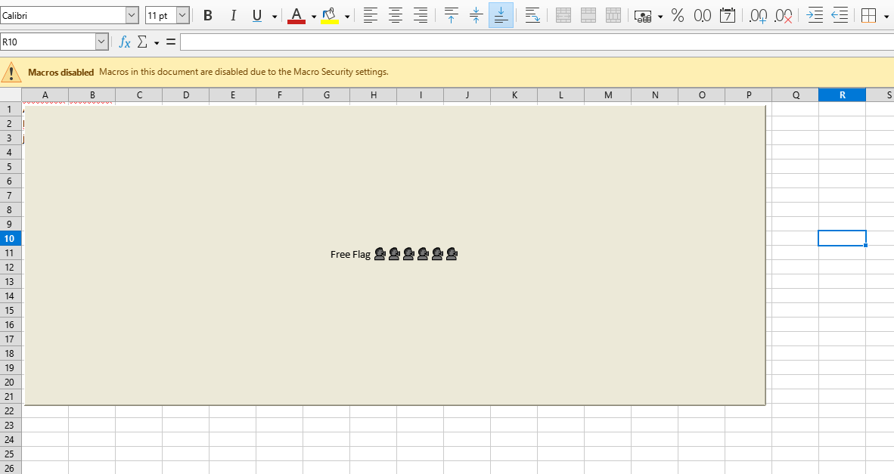The height and width of the screenshot is (474, 894).
Task: Open the Sum function dropdown arrow
Action: tap(157, 43)
